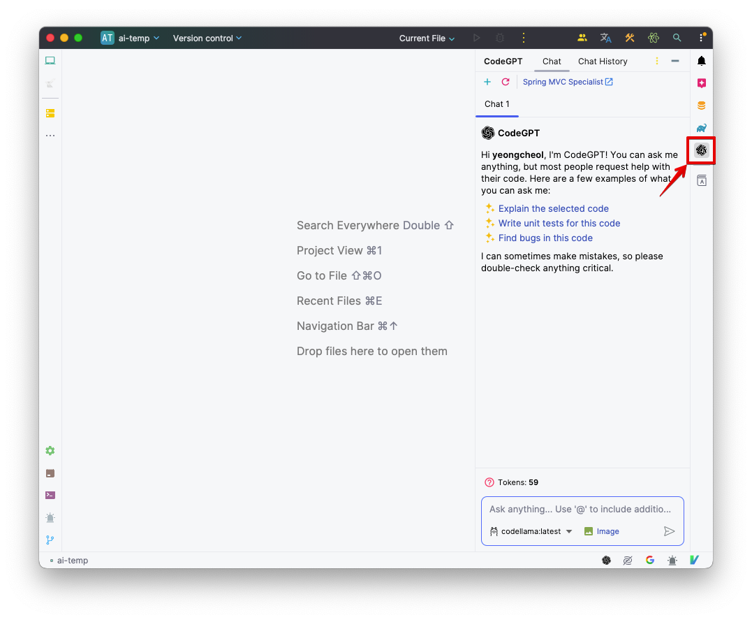This screenshot has width=752, height=620.
Task: Click Explain the selected code suggestion
Action: [x=553, y=208]
